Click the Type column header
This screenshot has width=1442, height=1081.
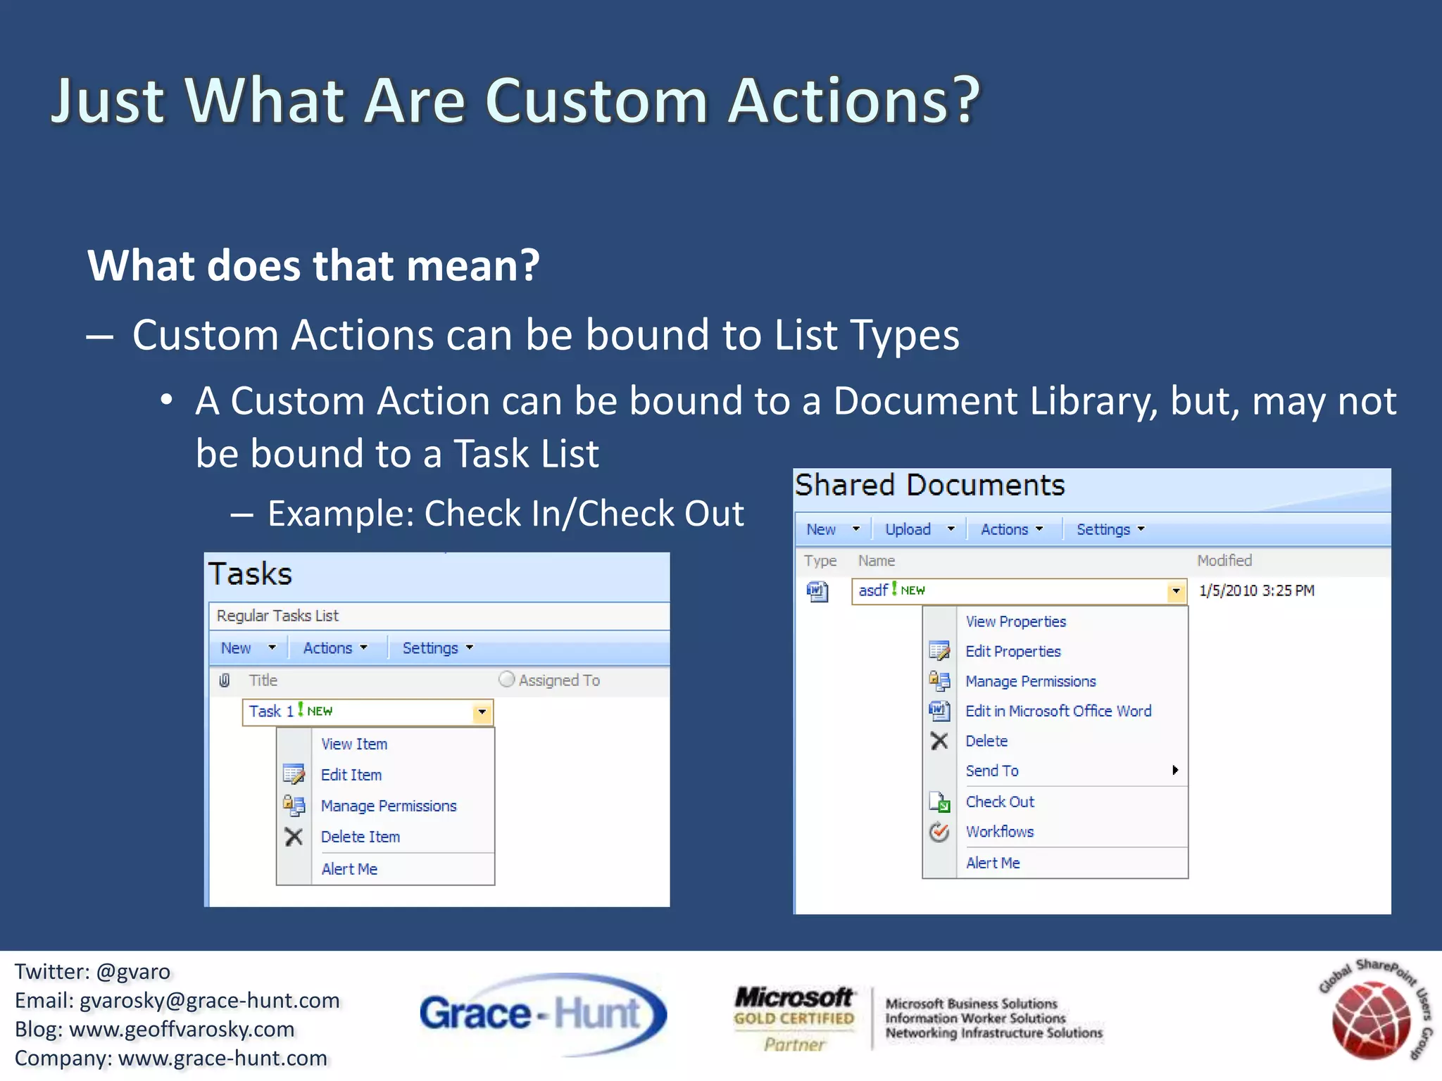(820, 561)
